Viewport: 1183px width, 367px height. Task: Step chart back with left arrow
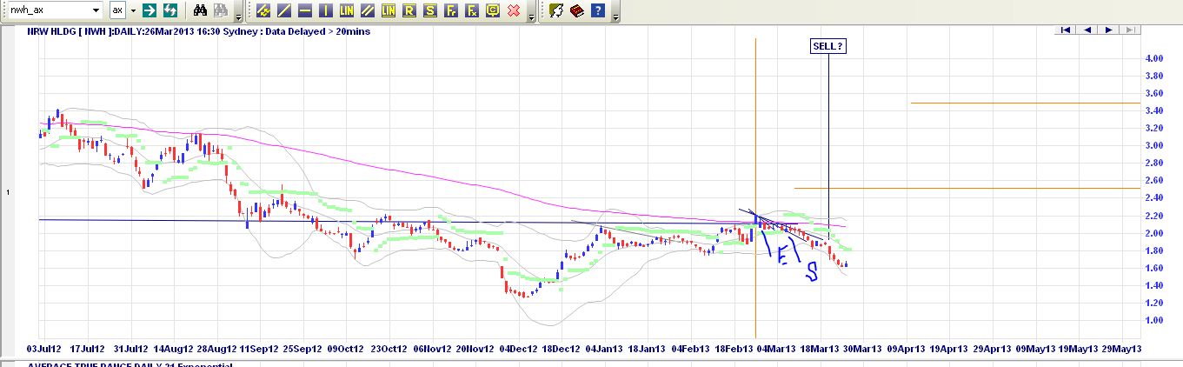(x=1087, y=30)
